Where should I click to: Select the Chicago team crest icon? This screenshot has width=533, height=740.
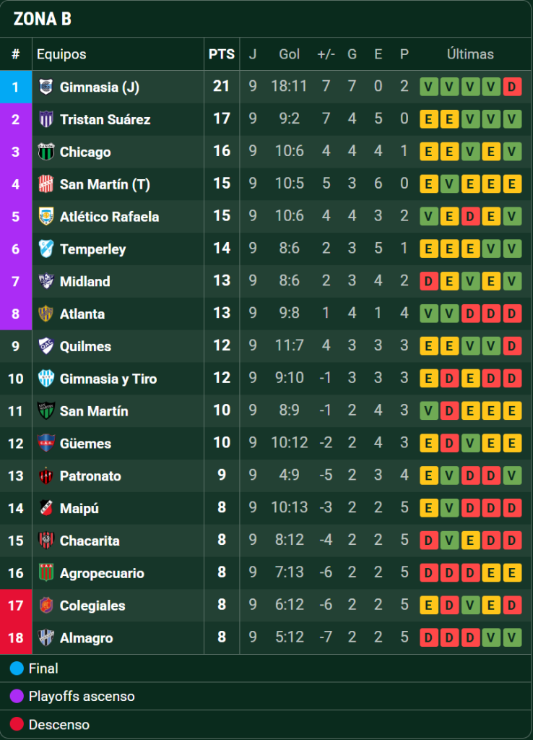click(45, 152)
